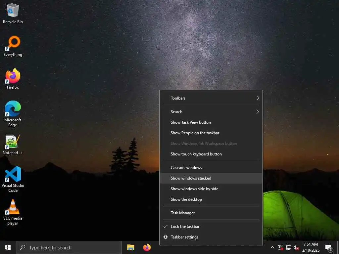Screen dimensions: 339x254
Task: Show hidden system tray icons chevron
Action: point(272,247)
